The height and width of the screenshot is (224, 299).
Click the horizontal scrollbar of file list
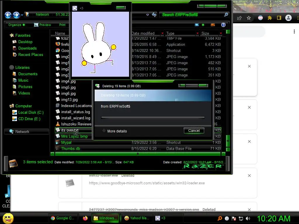(x=138, y=154)
